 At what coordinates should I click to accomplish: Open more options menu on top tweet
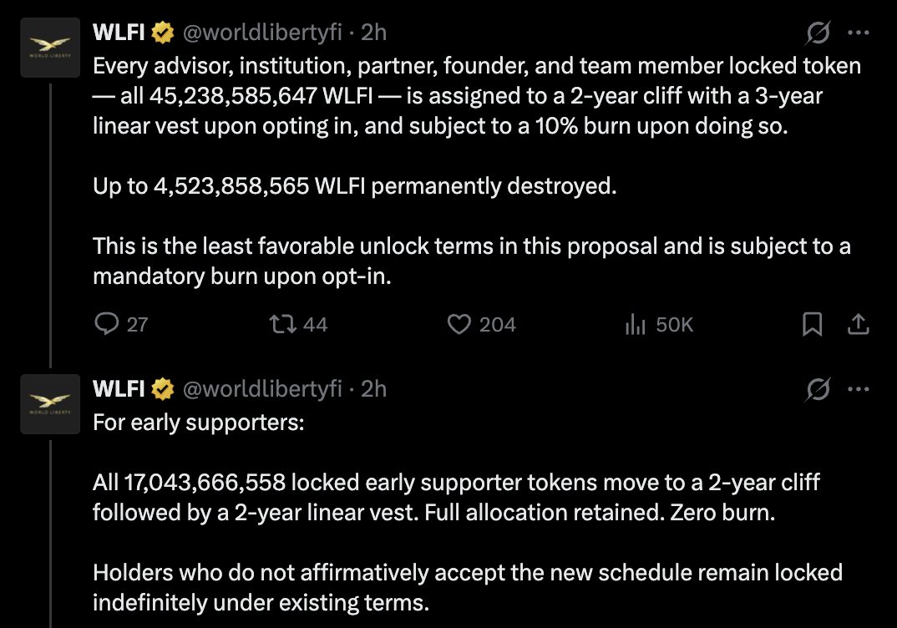coord(859,33)
